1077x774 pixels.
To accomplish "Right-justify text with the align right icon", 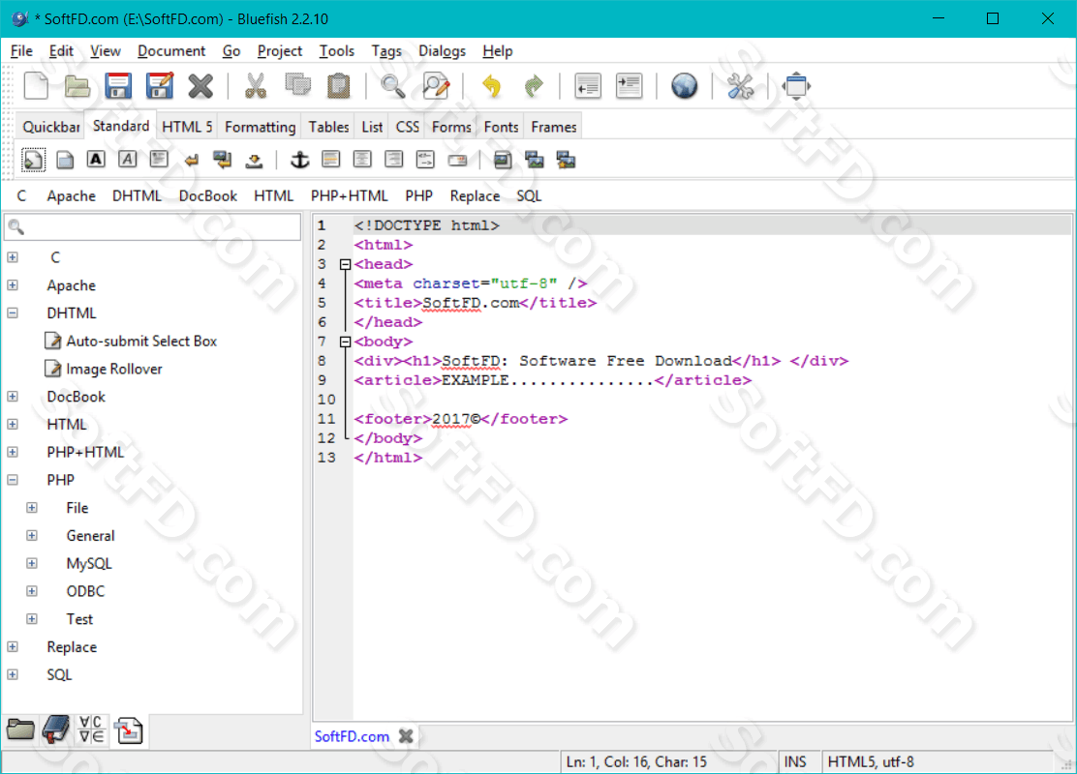I will pyautogui.click(x=394, y=160).
